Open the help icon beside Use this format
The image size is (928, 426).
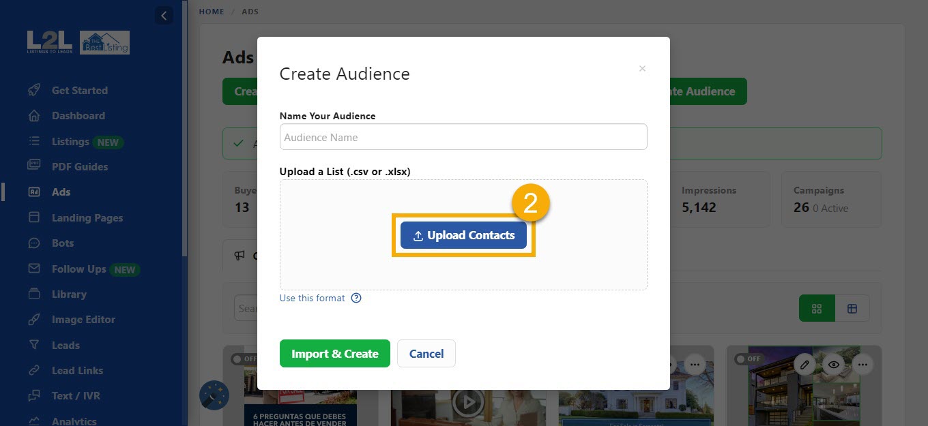356,298
